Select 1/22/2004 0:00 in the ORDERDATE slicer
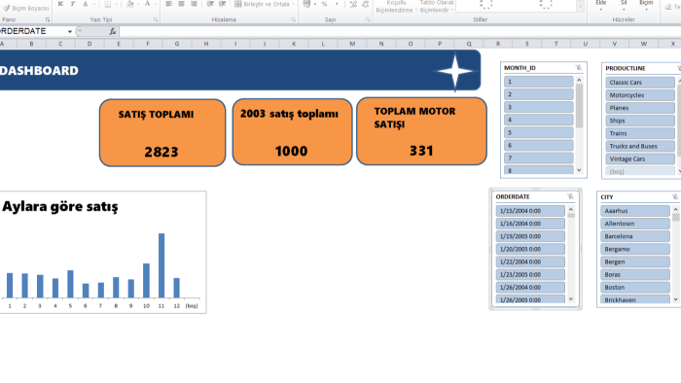Image resolution: width=681 pixels, height=383 pixels. (x=530, y=261)
